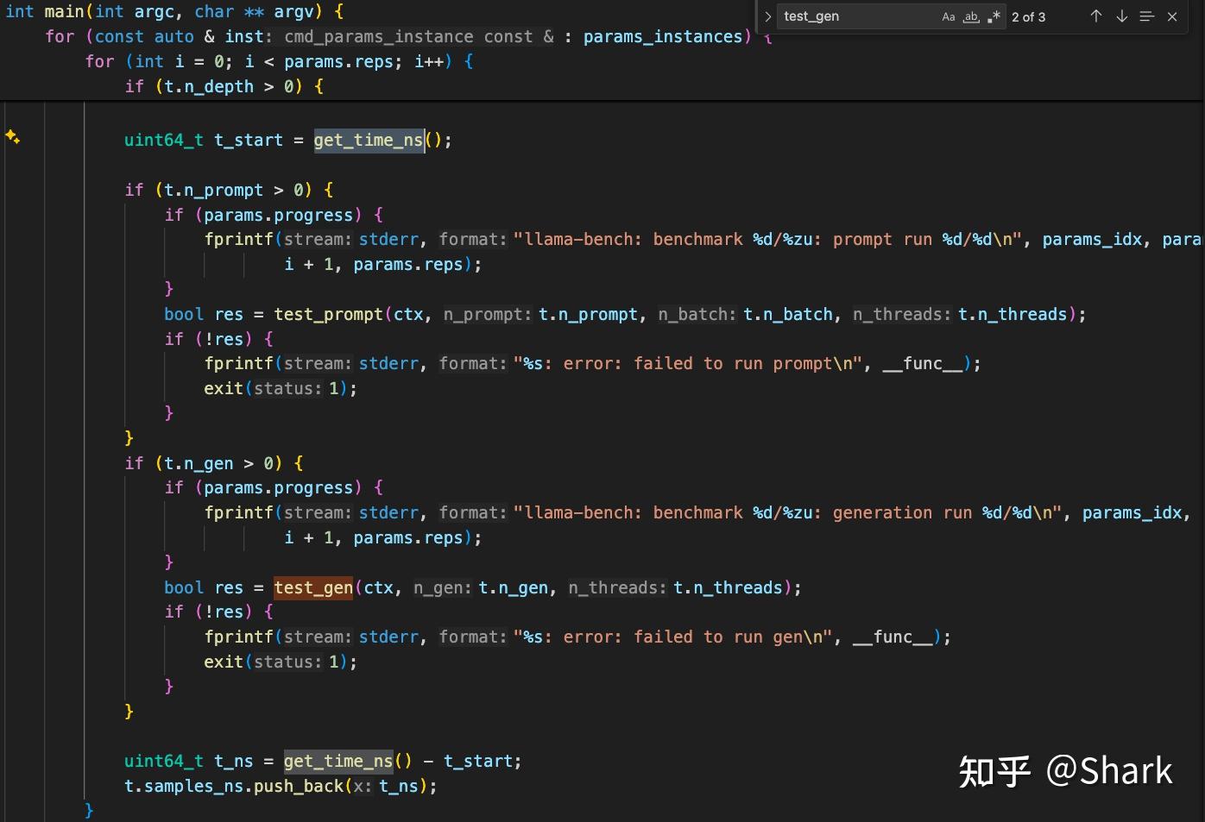This screenshot has height=822, width=1205.
Task: Toggle Match Case in the find widget
Action: [949, 16]
